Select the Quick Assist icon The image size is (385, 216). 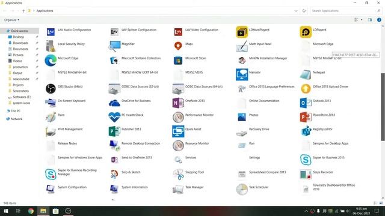pos(178,131)
